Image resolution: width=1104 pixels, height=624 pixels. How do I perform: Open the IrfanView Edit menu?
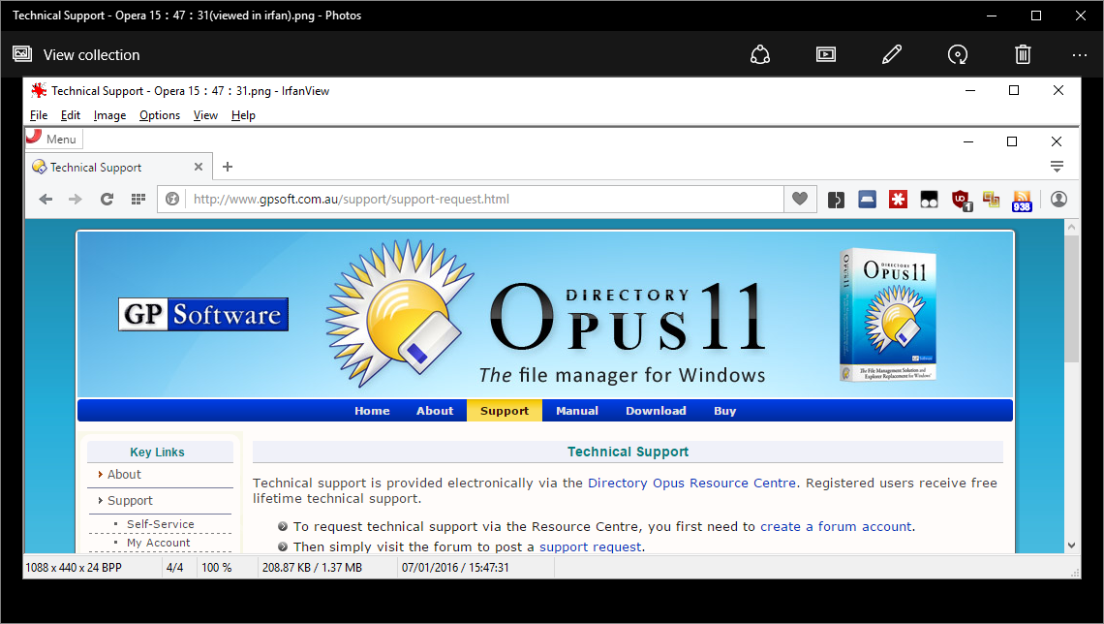pos(71,115)
